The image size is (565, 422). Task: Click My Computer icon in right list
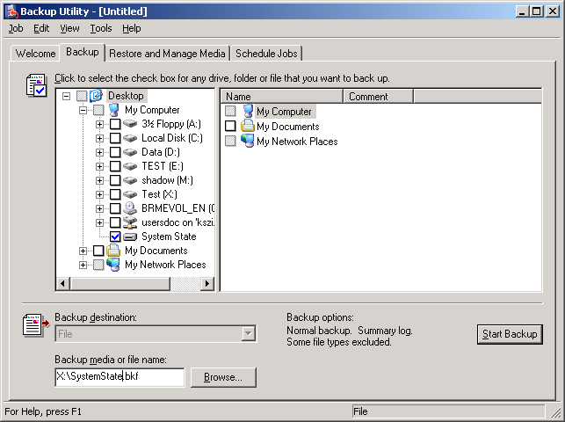(x=248, y=112)
